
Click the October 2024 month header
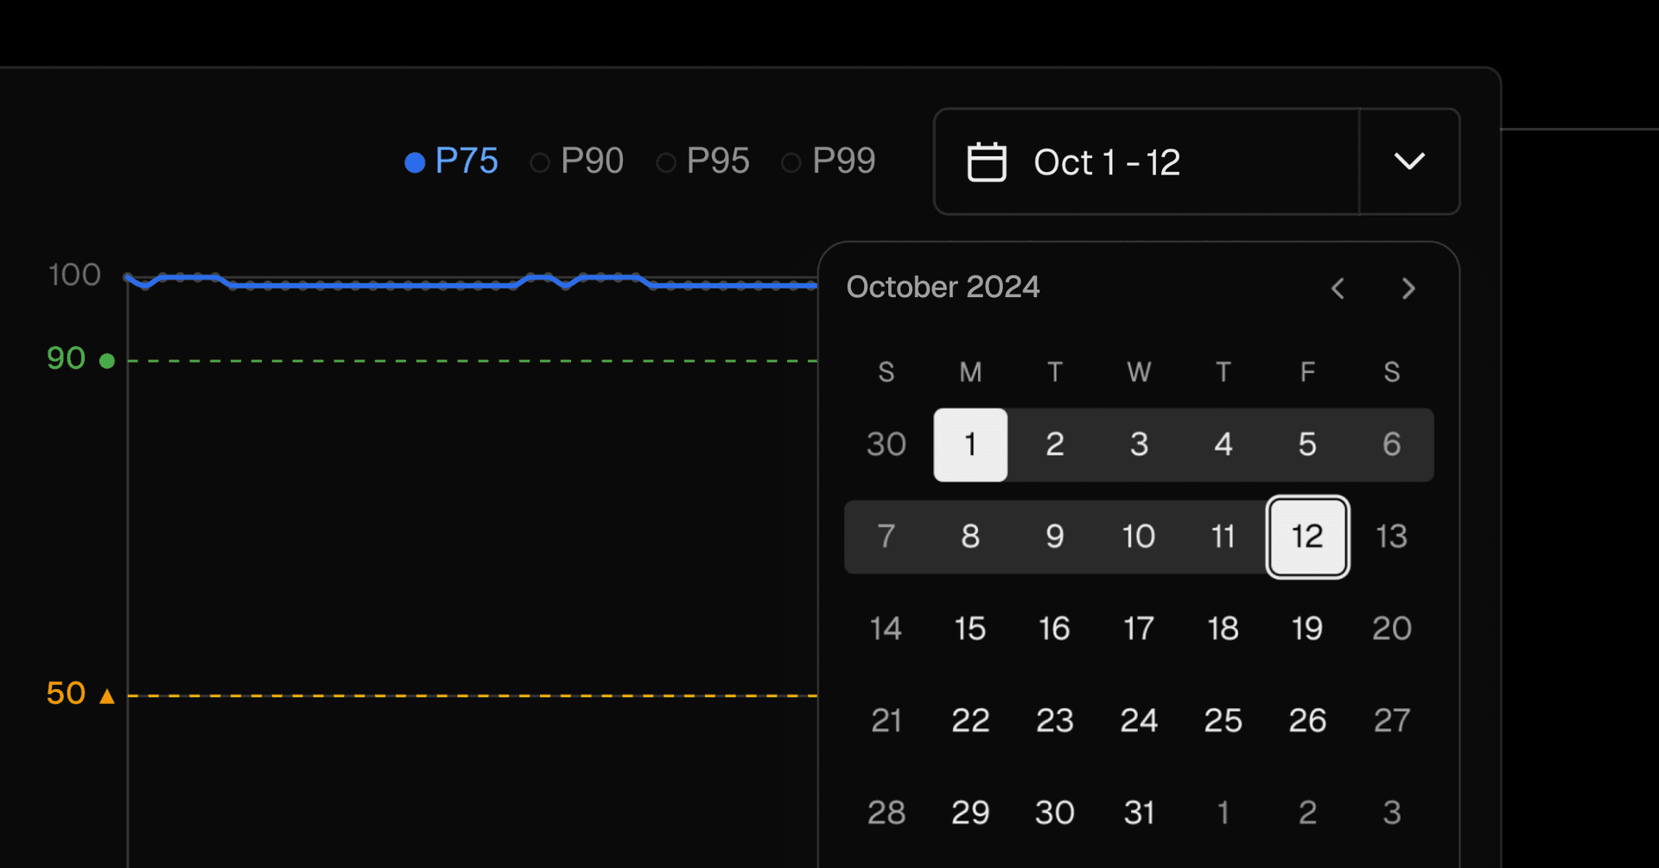pos(943,287)
